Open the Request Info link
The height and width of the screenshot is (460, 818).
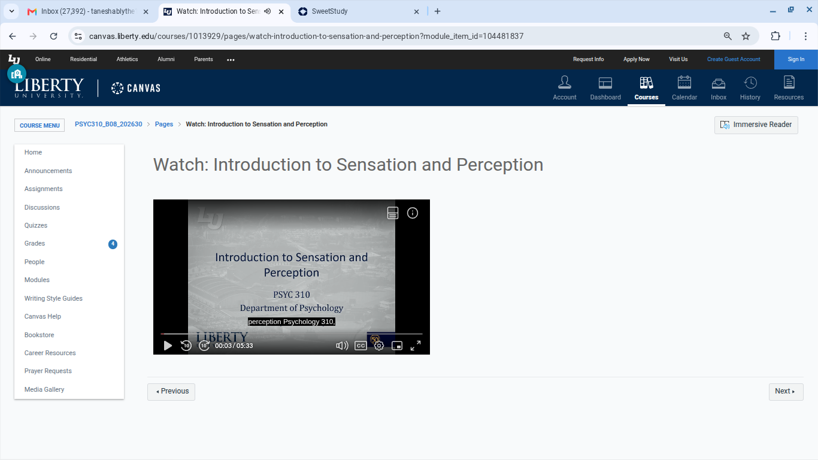click(x=588, y=59)
